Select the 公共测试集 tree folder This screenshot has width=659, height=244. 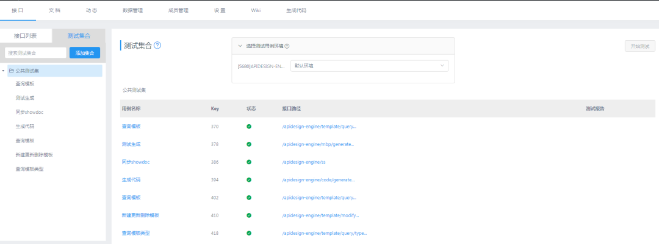tap(55, 71)
